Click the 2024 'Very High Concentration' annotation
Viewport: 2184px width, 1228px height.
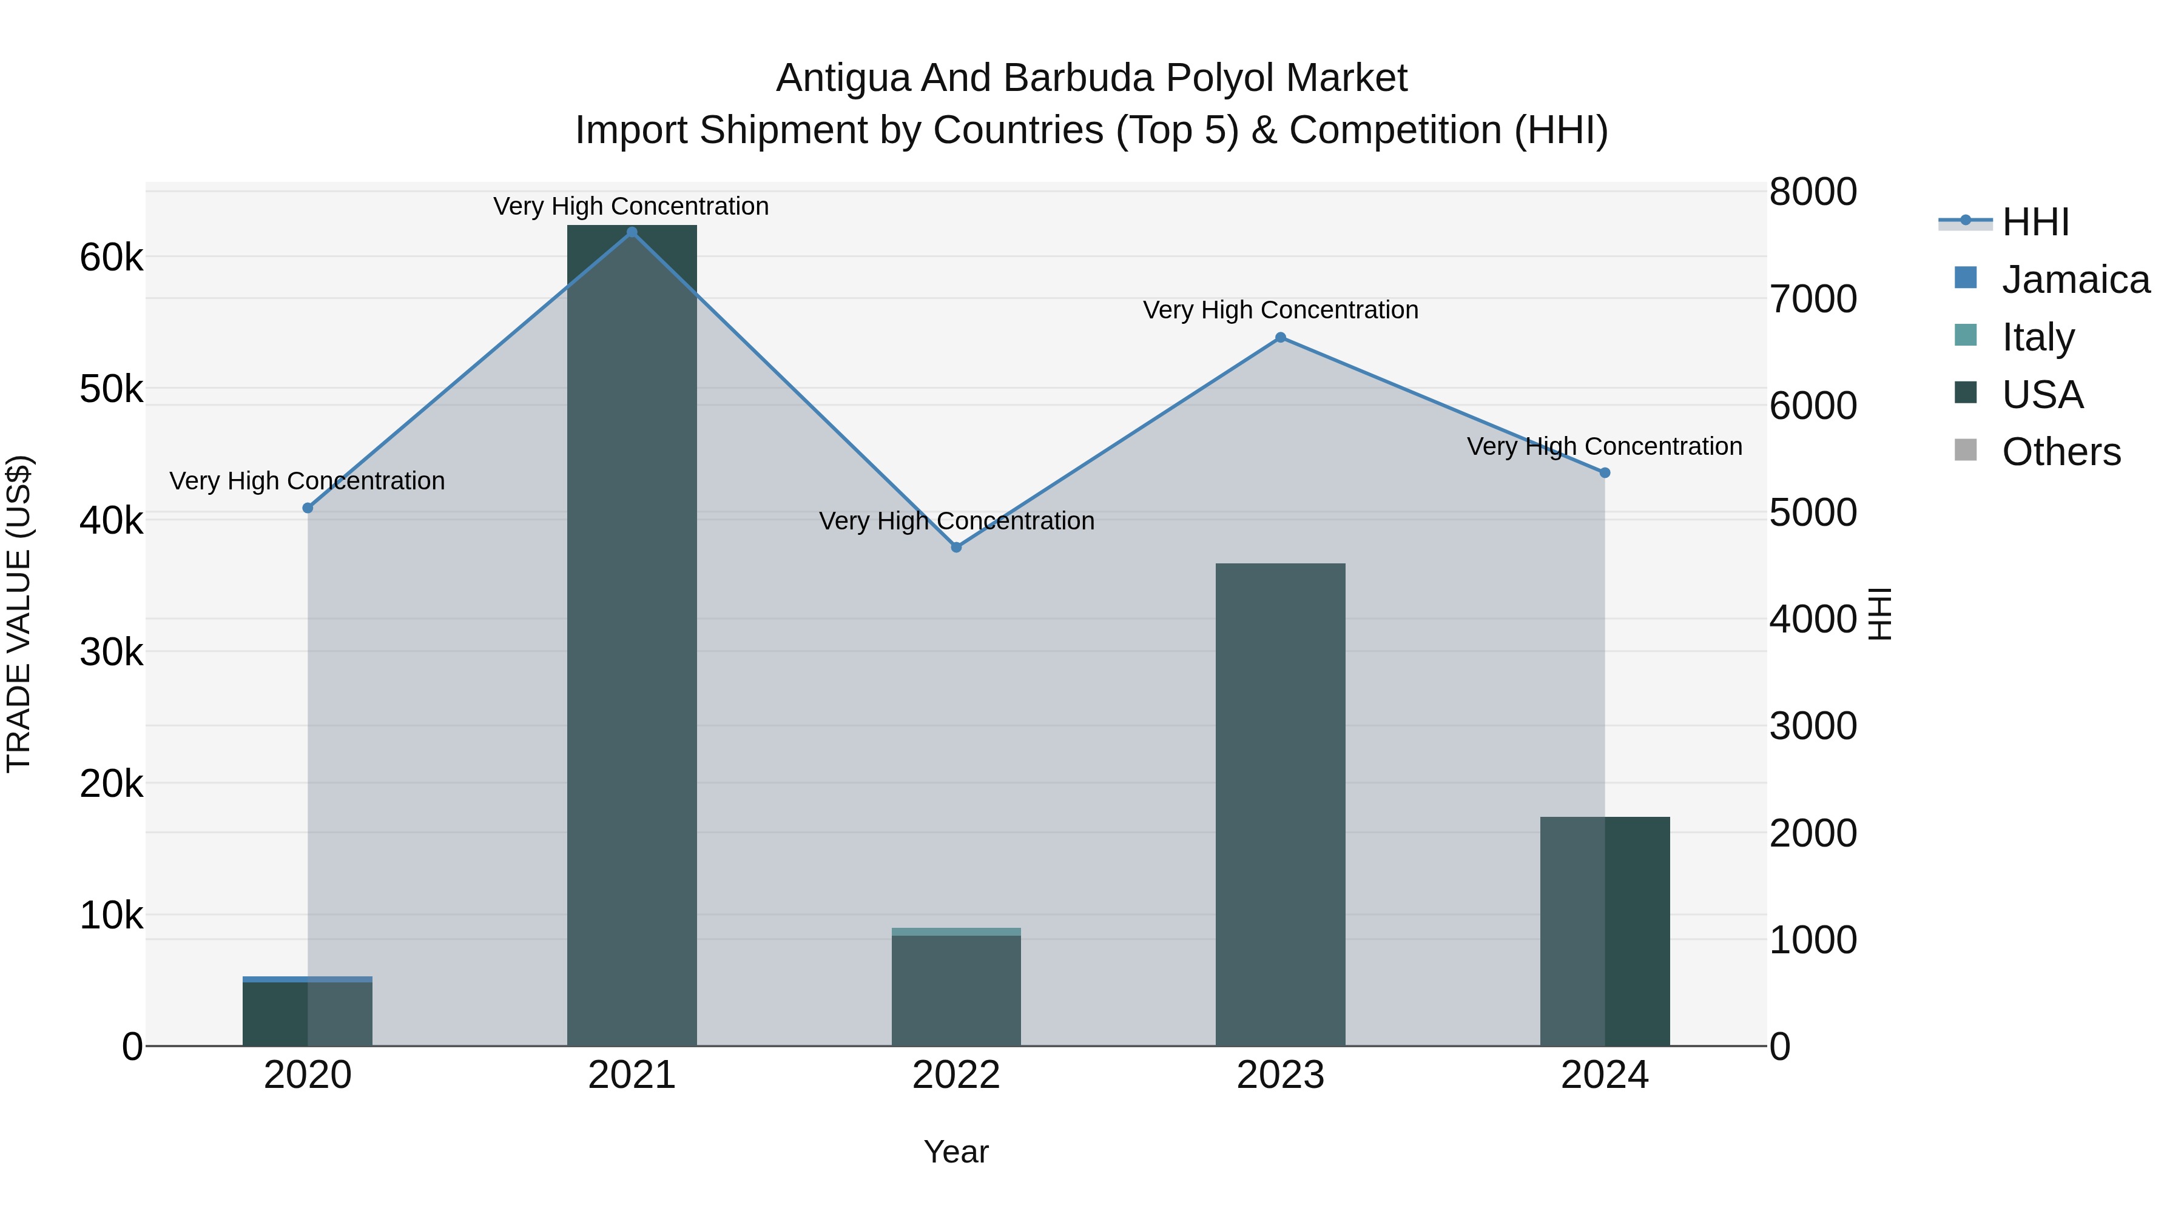[1605, 446]
